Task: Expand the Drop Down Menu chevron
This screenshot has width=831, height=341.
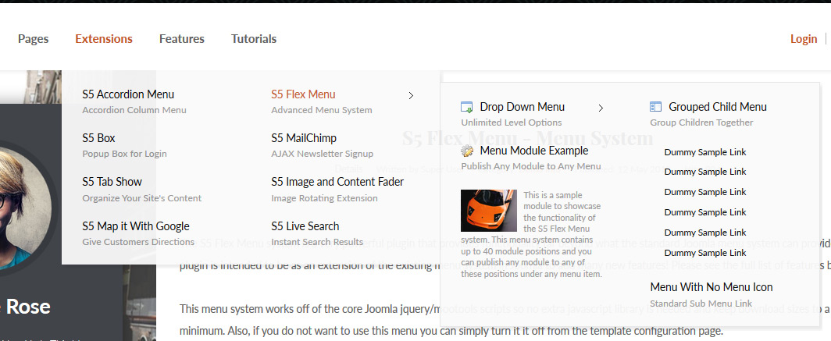Action: [x=601, y=108]
